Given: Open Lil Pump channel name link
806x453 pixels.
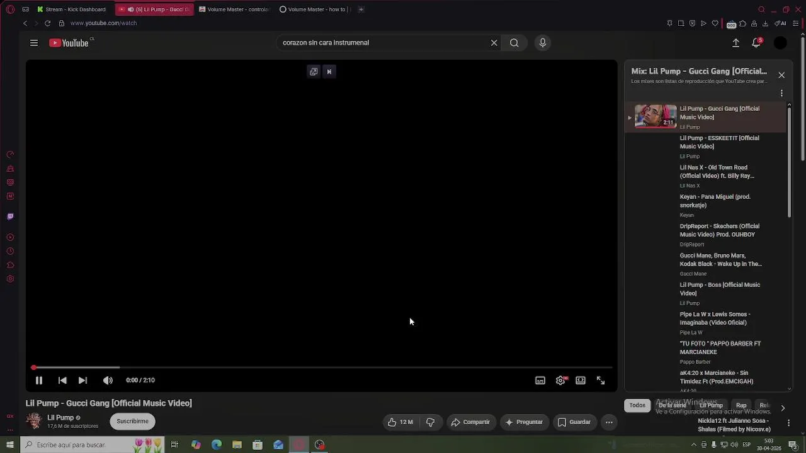Looking at the screenshot, I should pyautogui.click(x=60, y=417).
